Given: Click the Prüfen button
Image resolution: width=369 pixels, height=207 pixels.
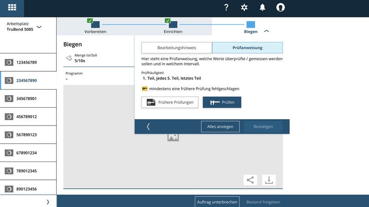Looking at the screenshot, I should pyautogui.click(x=222, y=102).
